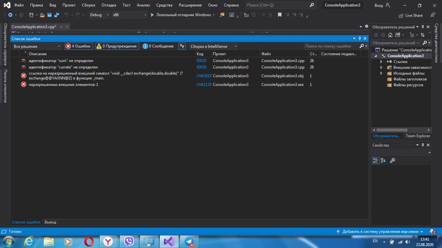The width and height of the screenshot is (442, 248).
Task: Click Добавить в систему управления версиями
Action: (380, 232)
